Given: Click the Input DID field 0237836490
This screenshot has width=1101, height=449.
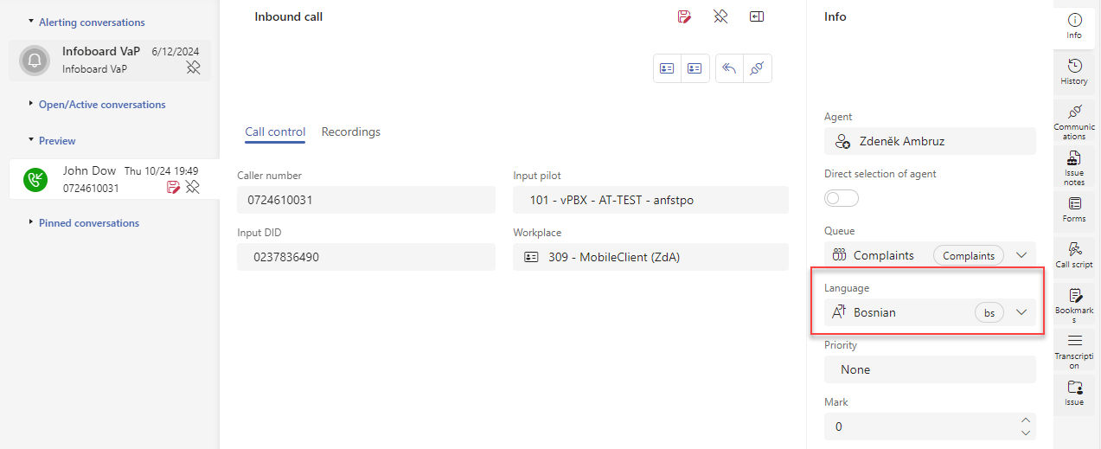Looking at the screenshot, I should (x=366, y=257).
